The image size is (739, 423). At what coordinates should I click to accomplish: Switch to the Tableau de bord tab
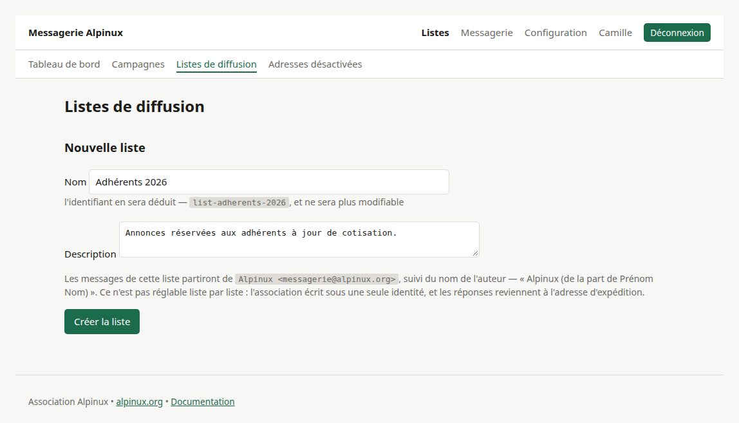64,64
